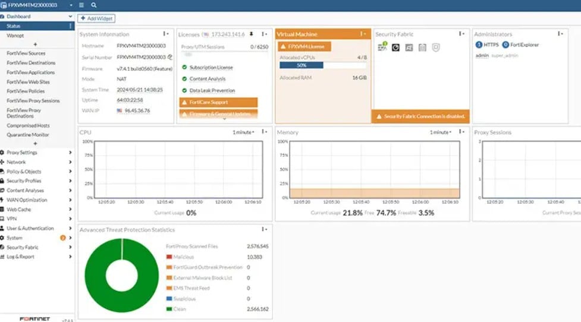Open Advanced Threat Protection widget options
The image size is (581, 322).
[264, 229]
